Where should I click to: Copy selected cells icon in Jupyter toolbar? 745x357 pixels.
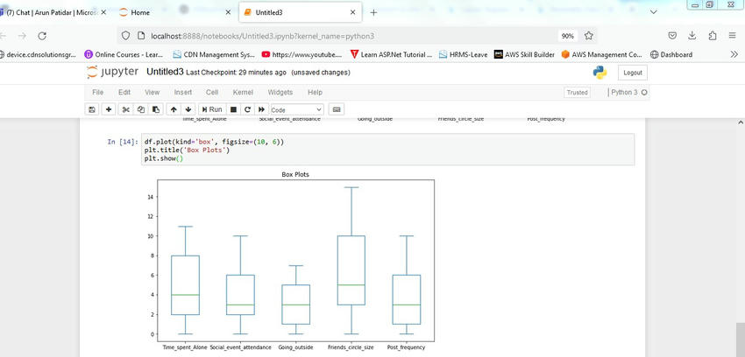point(140,109)
